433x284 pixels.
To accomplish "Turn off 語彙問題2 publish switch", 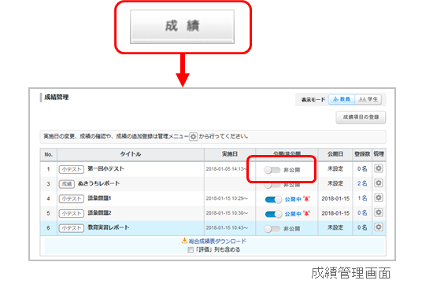I will [273, 214].
